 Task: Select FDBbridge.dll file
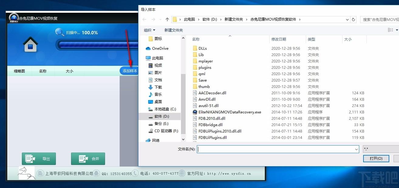coord(208,125)
